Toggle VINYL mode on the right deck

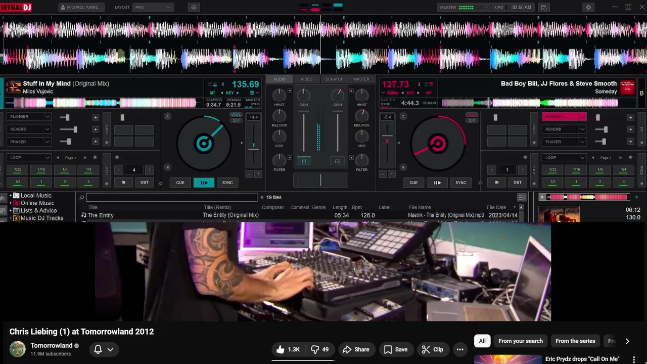(472, 115)
